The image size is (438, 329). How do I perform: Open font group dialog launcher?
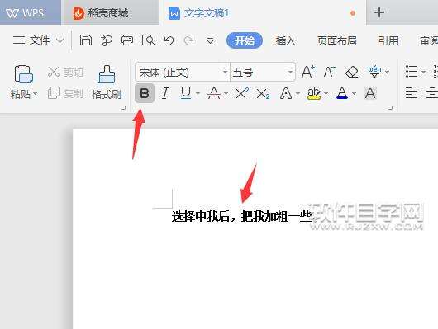[391, 108]
